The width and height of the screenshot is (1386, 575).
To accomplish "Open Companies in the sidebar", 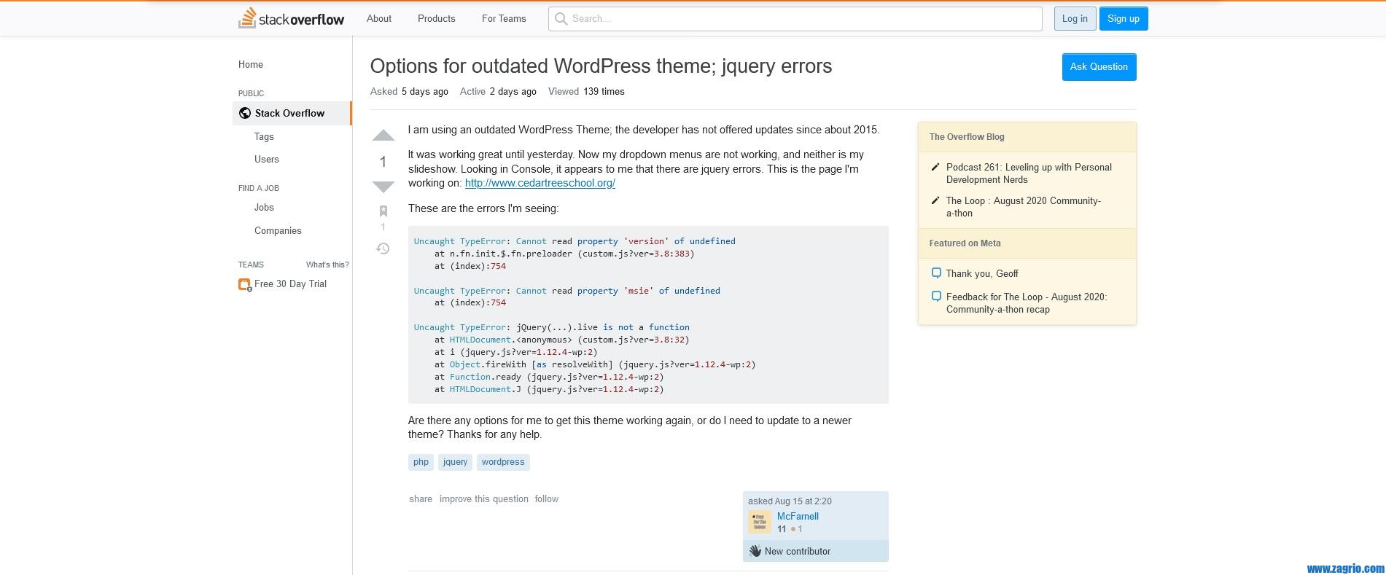I will click(x=278, y=230).
